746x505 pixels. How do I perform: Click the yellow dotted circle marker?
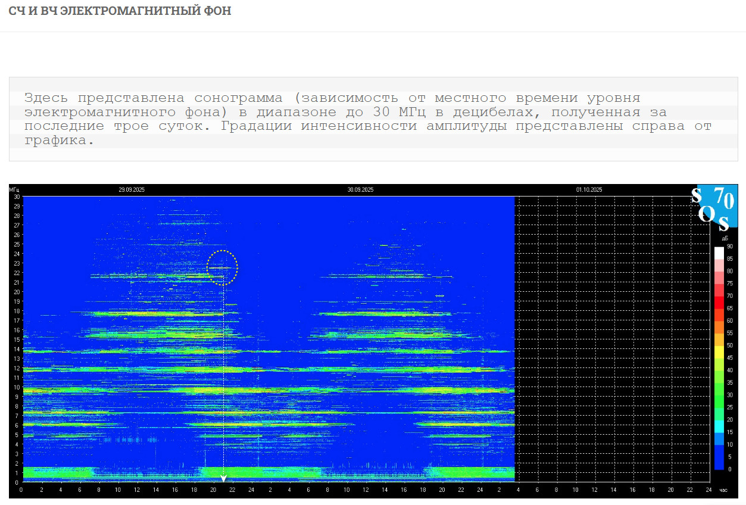[222, 268]
